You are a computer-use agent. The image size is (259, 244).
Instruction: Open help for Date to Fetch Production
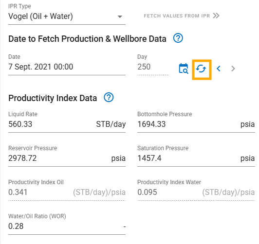point(178,38)
